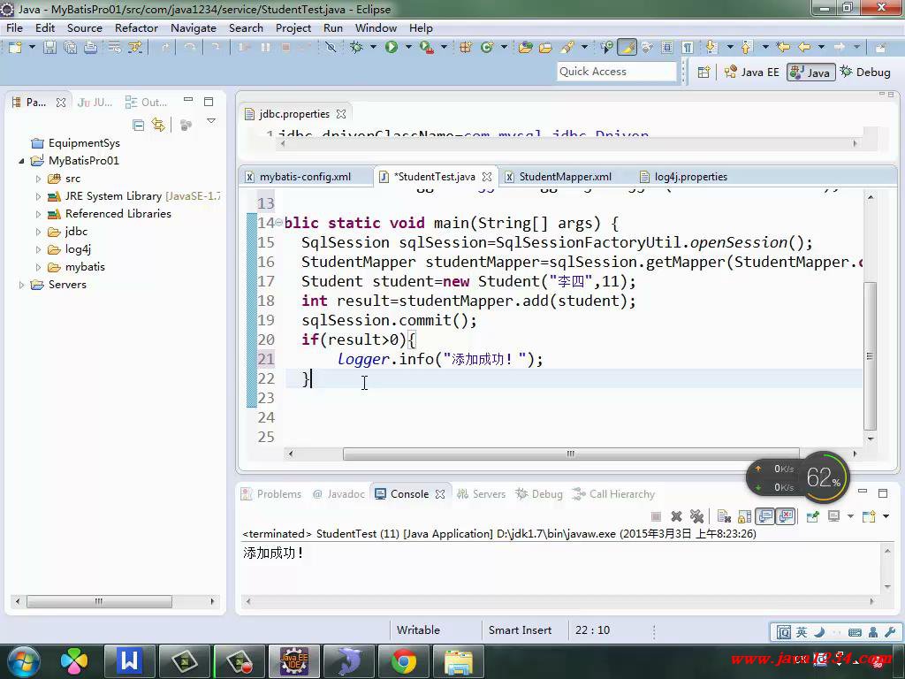Click the Print toolbar icon
Screen dimensions: 905x679
point(91,48)
